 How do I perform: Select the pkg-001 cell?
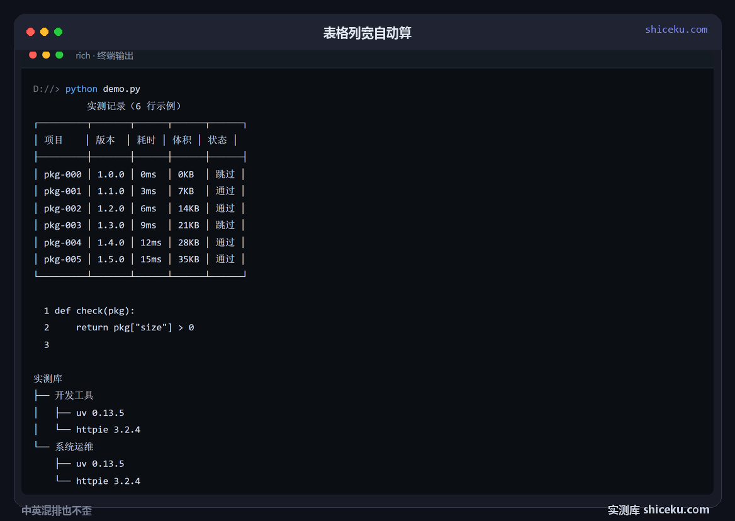tap(63, 191)
